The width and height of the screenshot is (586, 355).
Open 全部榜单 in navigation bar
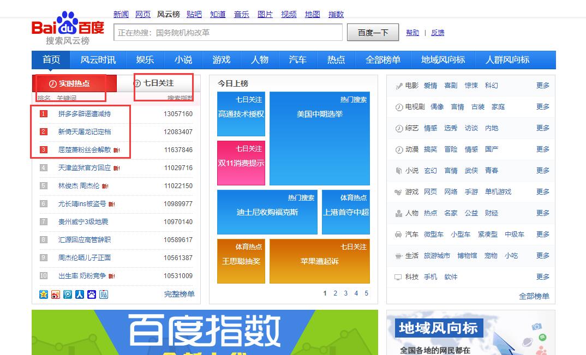click(382, 60)
